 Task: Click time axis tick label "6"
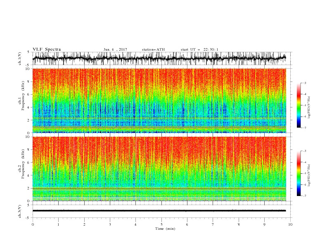(187, 224)
